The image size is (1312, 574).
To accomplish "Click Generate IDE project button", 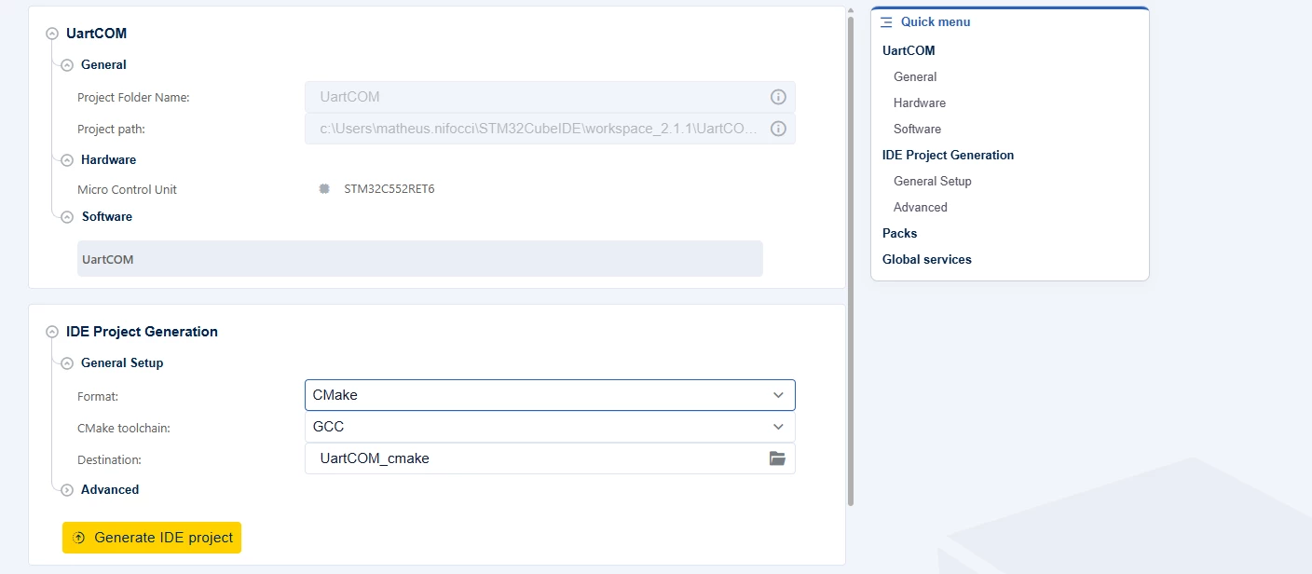I will click(x=152, y=538).
